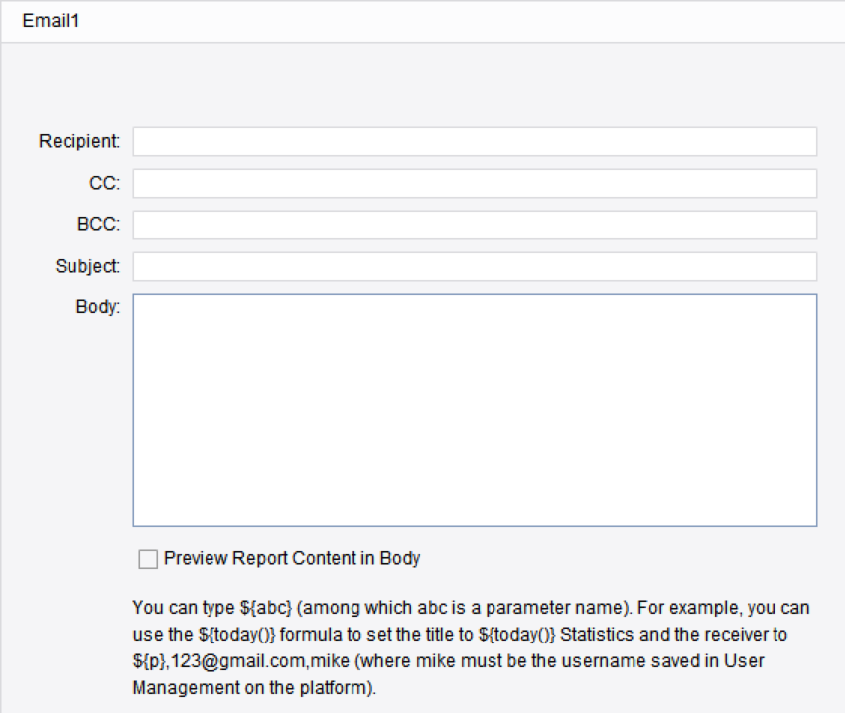Click the Body label text
Viewport: 845px width, 713px height.
point(98,307)
